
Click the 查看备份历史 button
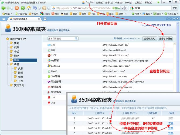(165, 39)
